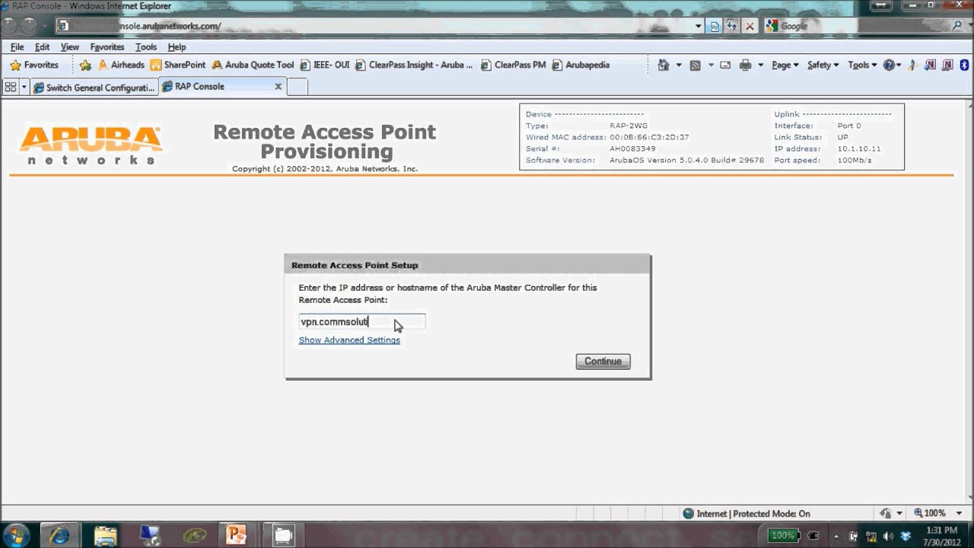Switch to Switch General Configuration tab
Viewport: 974px width, 548px height.
[x=94, y=88]
